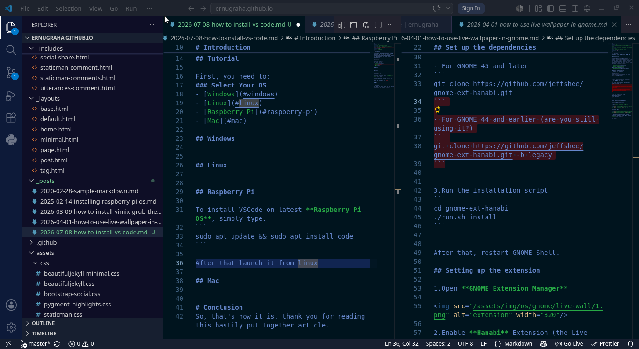639x349 pixels.
Task: Go forward in navigation history
Action: coord(203,8)
